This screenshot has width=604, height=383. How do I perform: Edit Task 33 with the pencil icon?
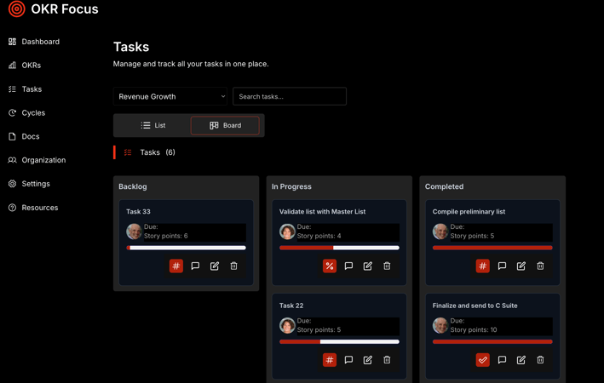(x=215, y=266)
